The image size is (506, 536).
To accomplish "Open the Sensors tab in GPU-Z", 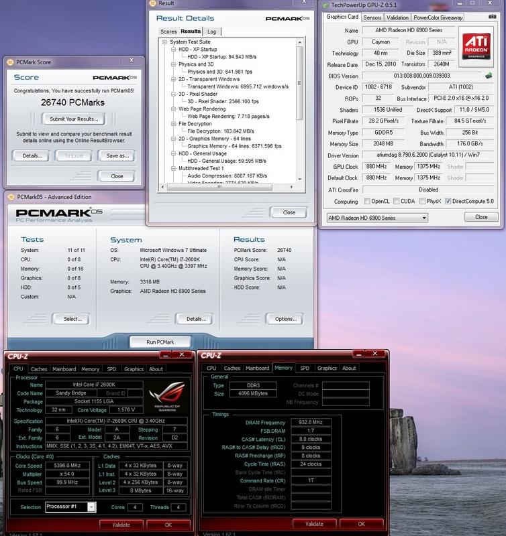I will pyautogui.click(x=372, y=17).
